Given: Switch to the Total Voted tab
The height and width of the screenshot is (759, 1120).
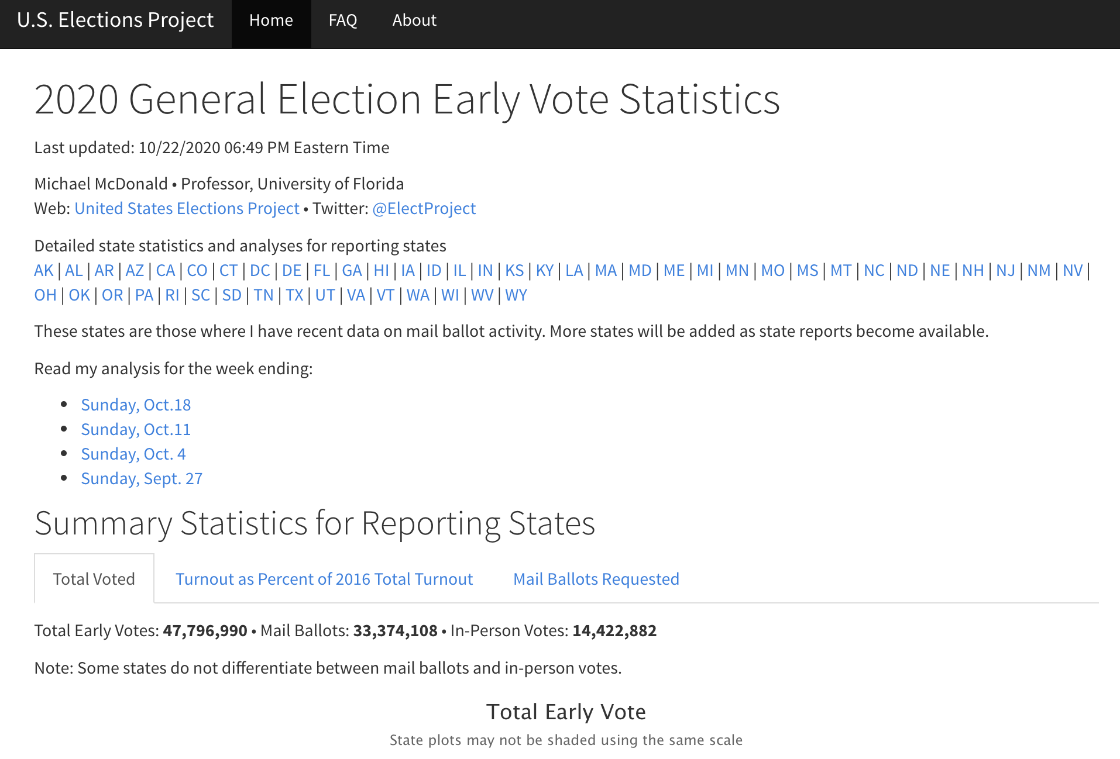Looking at the screenshot, I should pyautogui.click(x=94, y=578).
